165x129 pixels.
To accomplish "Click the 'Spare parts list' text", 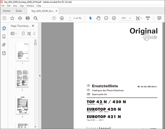I will (x=99, y=94).
